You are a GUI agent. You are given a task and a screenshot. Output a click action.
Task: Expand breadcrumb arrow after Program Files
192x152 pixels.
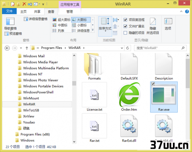[65, 48]
